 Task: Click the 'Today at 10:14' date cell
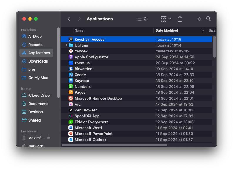click(168, 45)
